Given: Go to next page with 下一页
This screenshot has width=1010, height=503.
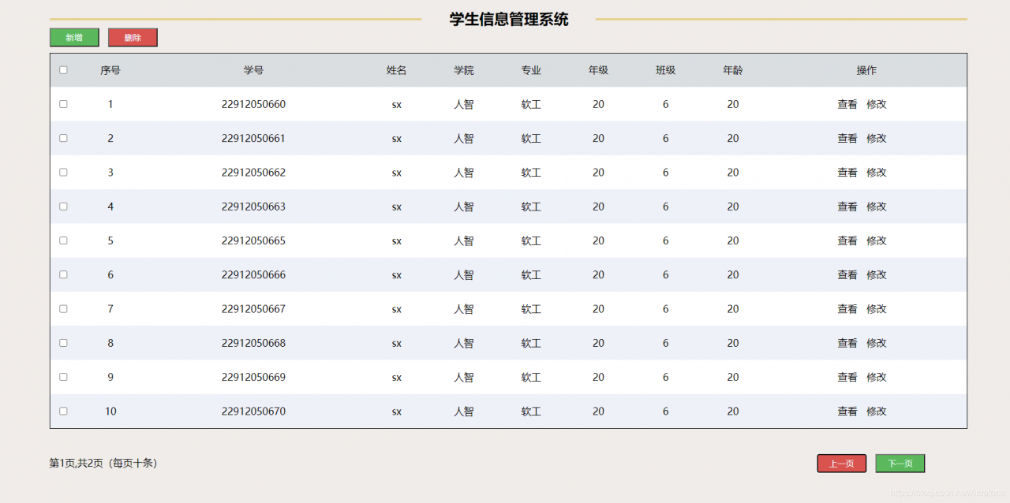Looking at the screenshot, I should tap(900, 464).
